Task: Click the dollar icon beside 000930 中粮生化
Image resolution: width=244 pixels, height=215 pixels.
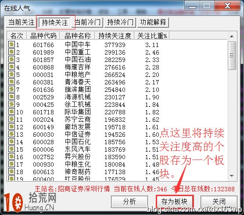Action: click(11, 164)
